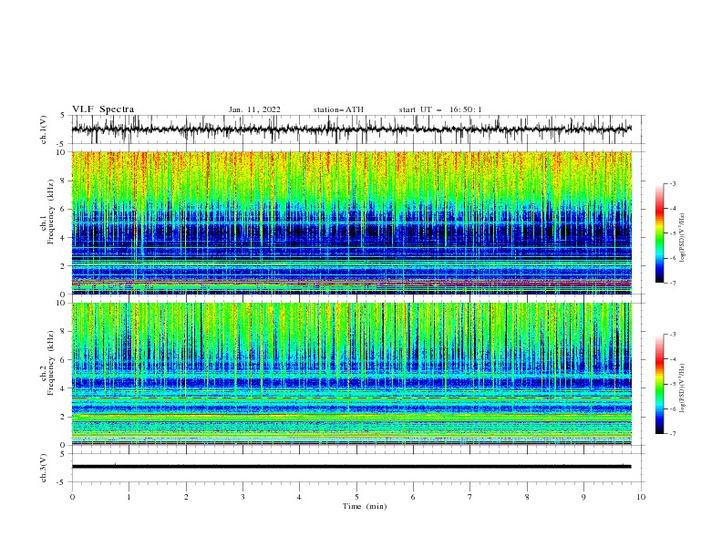Click the "station=ATH" label
Screen dimensions: 722x558
point(338,109)
